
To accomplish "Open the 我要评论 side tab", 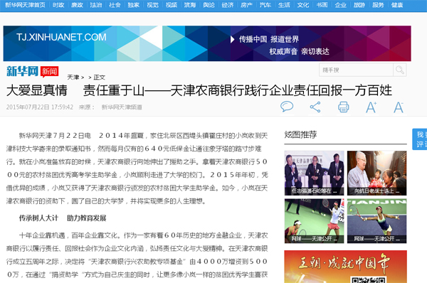I will tap(420, 139).
